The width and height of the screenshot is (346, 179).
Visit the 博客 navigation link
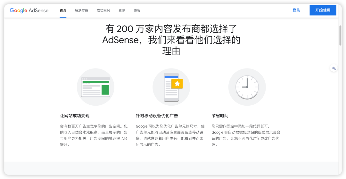[137, 10]
